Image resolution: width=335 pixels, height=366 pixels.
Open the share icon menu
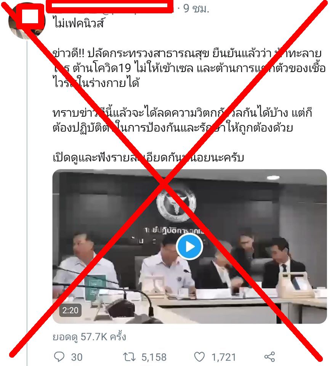pos(269,357)
